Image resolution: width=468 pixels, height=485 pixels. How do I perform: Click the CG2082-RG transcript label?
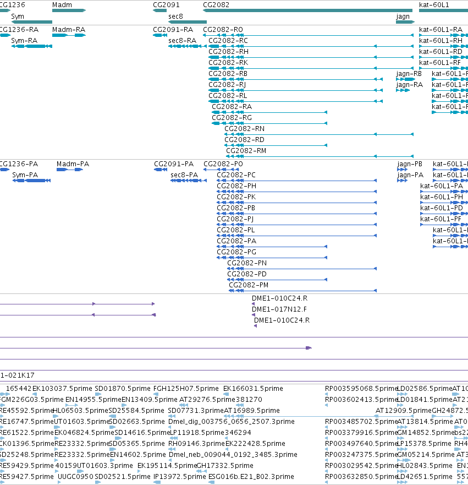(232, 118)
